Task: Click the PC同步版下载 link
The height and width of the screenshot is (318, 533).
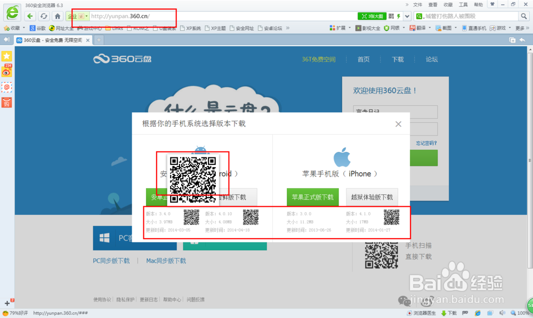Action: point(111,261)
